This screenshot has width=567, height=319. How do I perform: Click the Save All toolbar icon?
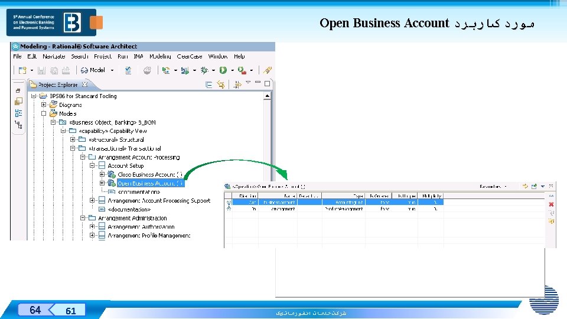(x=54, y=70)
